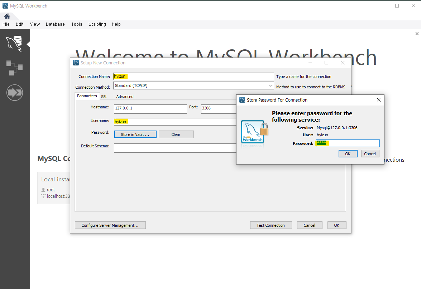Switch to the Parameters tab

pos(87,96)
